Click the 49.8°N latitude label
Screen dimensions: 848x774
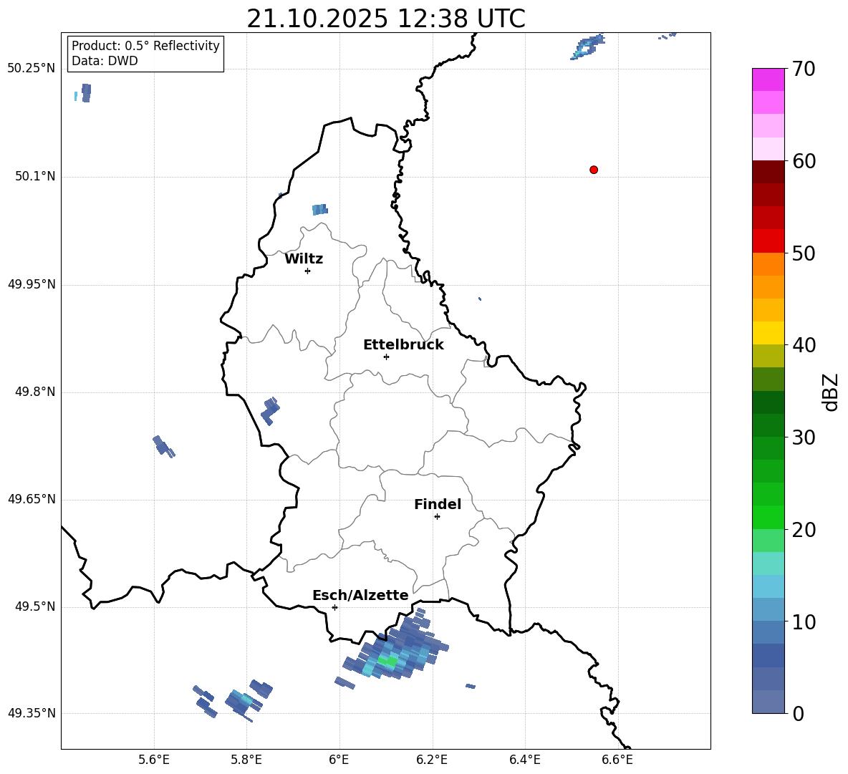click(36, 392)
